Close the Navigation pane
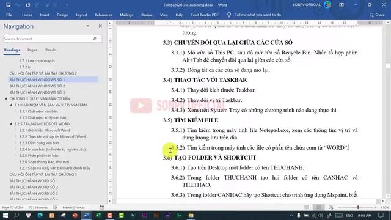 click(100, 26)
